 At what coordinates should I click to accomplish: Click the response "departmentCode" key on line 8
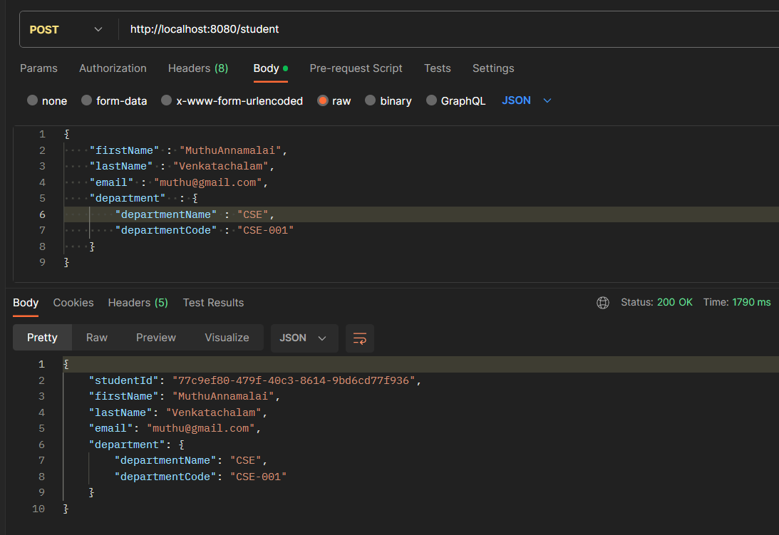[x=165, y=477]
